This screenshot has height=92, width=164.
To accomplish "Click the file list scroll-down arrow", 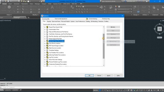I will tap(104, 65).
